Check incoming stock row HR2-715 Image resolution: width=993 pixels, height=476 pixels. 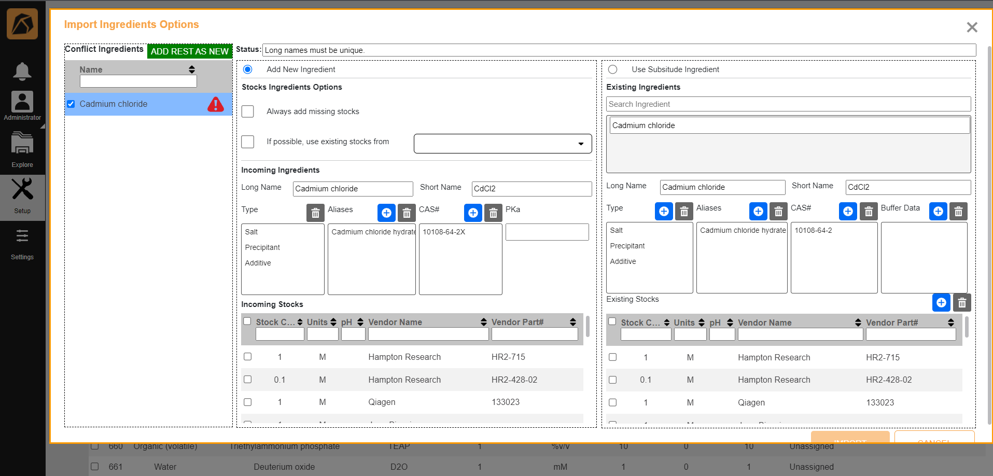[248, 357]
